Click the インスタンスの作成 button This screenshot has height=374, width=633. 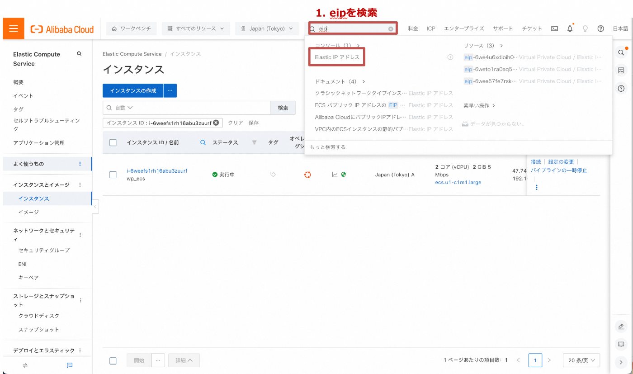pos(133,90)
